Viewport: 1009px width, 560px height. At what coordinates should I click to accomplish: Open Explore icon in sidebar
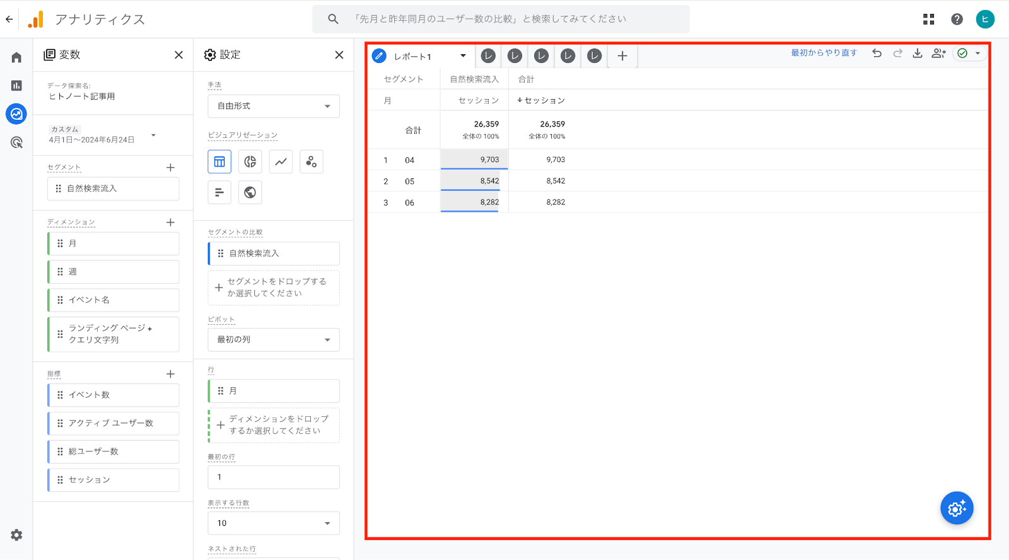coord(16,114)
